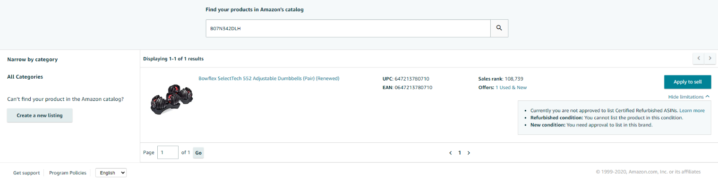
Task: Open the Bowflex dumbbells product thumbnail
Action: (172, 99)
